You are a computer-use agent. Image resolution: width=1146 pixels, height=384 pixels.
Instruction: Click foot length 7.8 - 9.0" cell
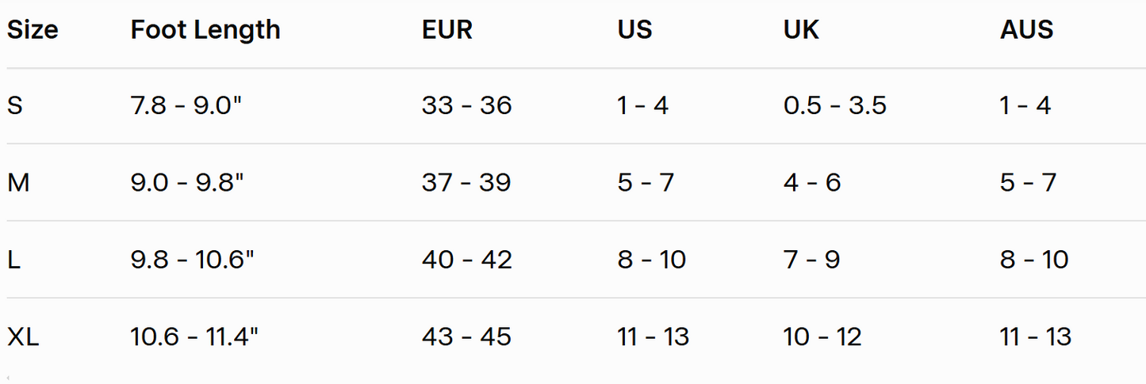pos(186,105)
